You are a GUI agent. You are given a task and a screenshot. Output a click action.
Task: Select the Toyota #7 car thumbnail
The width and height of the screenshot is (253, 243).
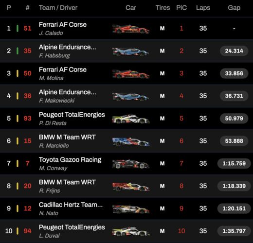click(x=131, y=164)
